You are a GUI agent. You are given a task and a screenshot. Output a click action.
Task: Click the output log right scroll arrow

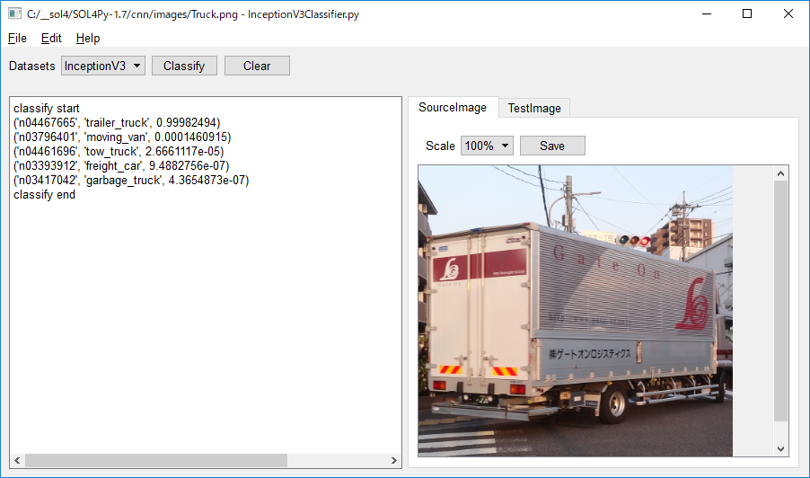393,460
